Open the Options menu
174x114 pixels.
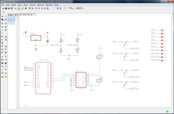click(x=41, y=5)
